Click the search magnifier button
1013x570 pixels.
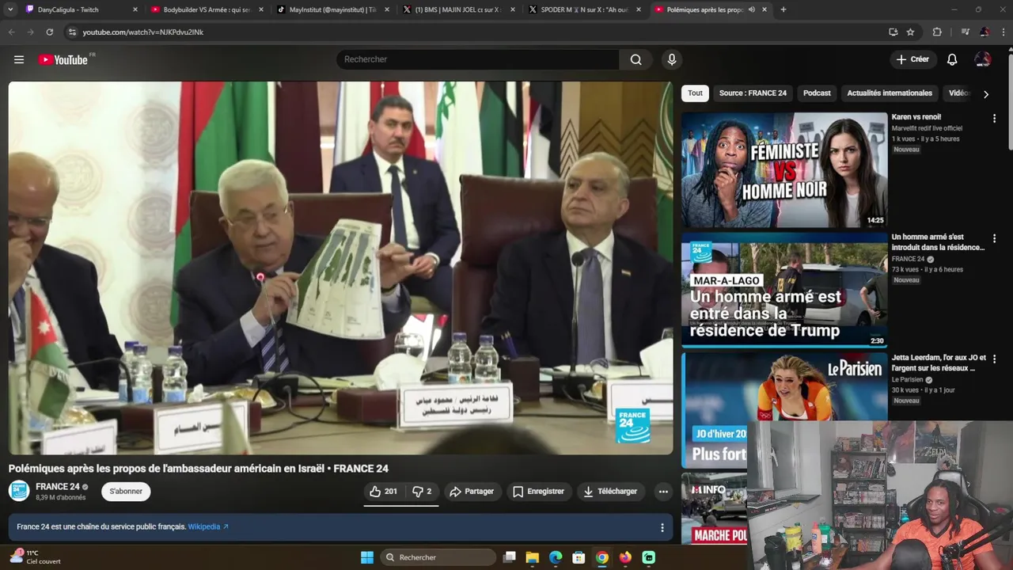[636, 59]
